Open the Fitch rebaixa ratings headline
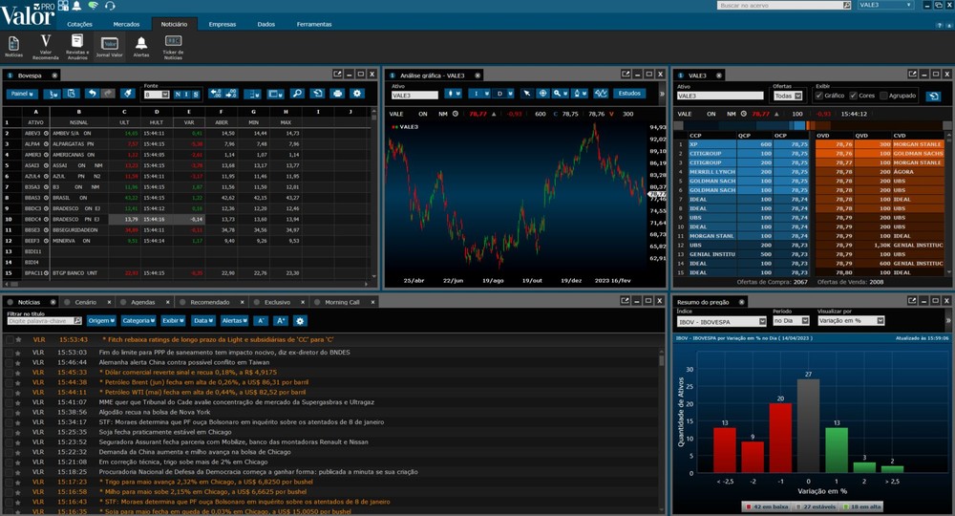This screenshot has width=955, height=516. (x=220, y=339)
